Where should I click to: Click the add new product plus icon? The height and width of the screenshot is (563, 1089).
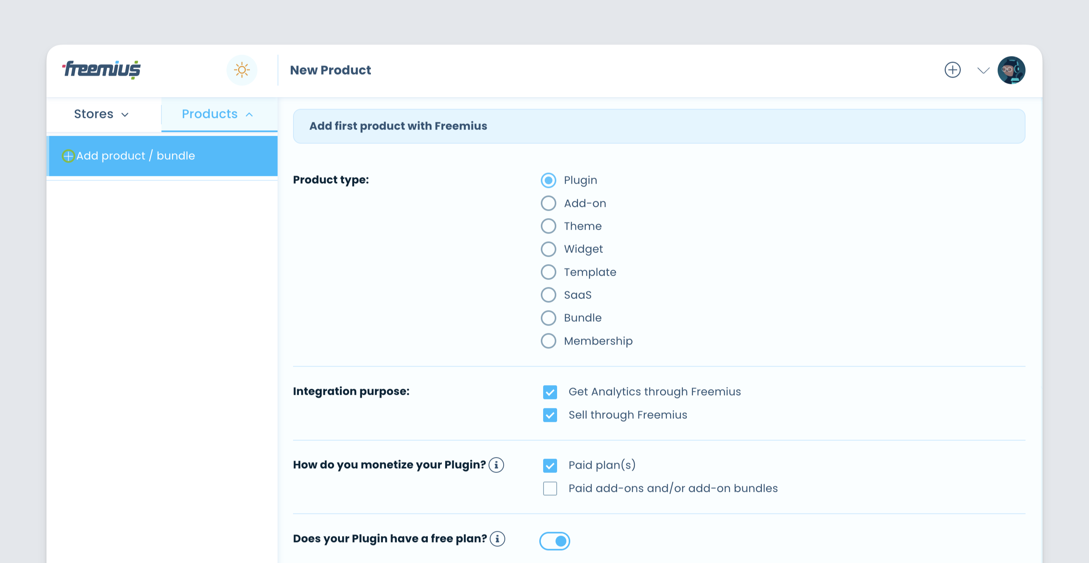pyautogui.click(x=952, y=70)
